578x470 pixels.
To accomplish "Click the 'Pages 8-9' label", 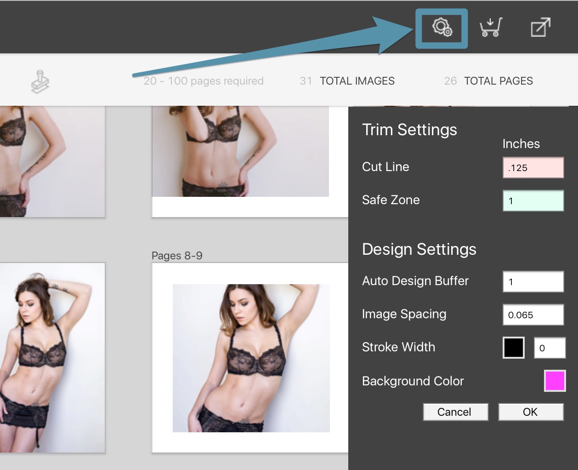I will click(177, 256).
